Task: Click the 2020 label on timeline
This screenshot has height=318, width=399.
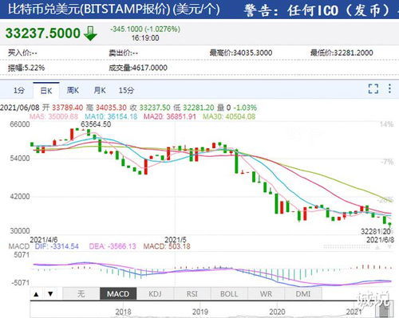Action: 277,312
